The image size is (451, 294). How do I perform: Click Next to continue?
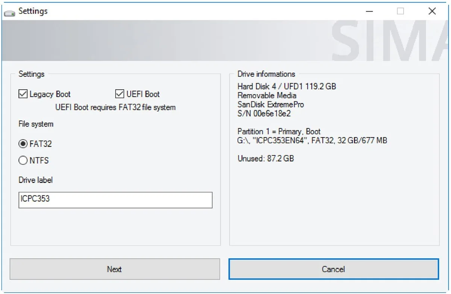tap(115, 269)
